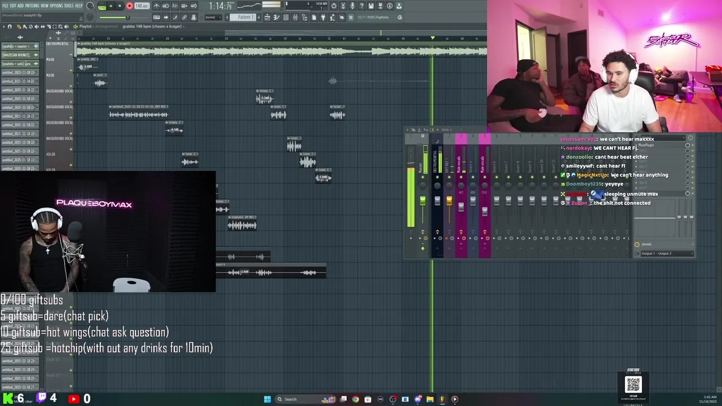This screenshot has width=722, height=406.
Task: Click the microphone one-click recording icon
Action: click(352, 6)
